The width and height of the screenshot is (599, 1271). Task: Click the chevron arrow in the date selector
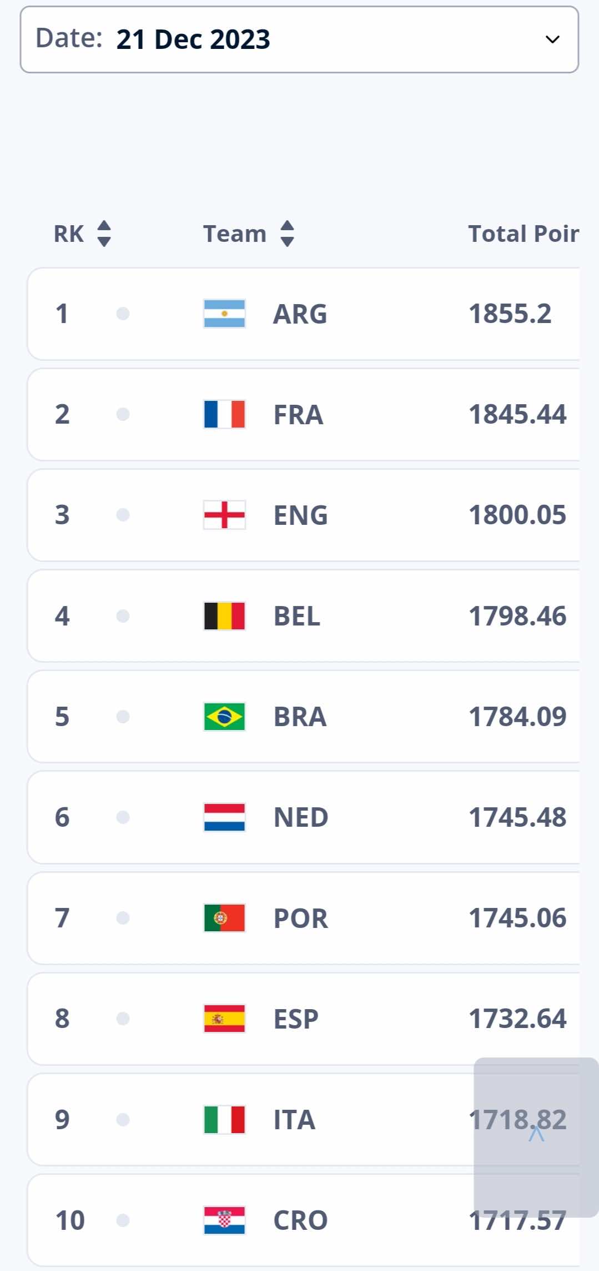(x=552, y=39)
